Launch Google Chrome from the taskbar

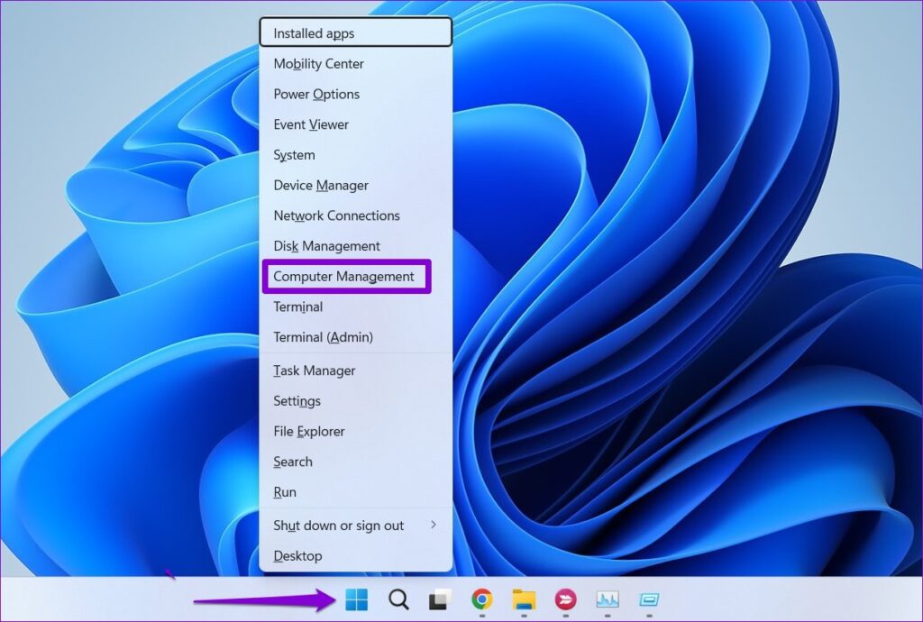coord(481,599)
